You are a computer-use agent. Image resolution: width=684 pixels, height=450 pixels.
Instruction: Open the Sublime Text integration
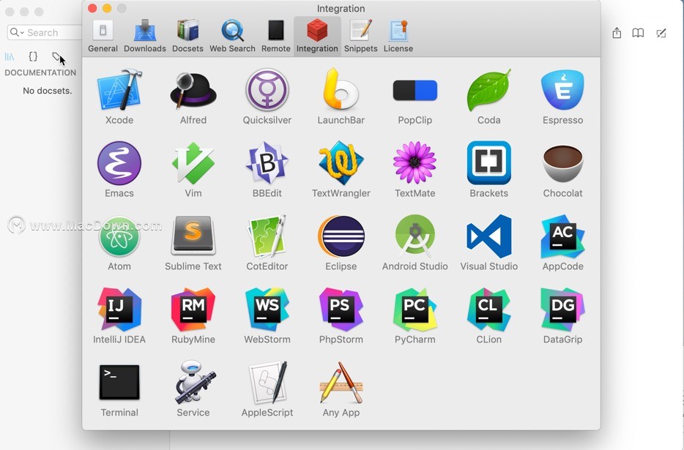click(193, 236)
